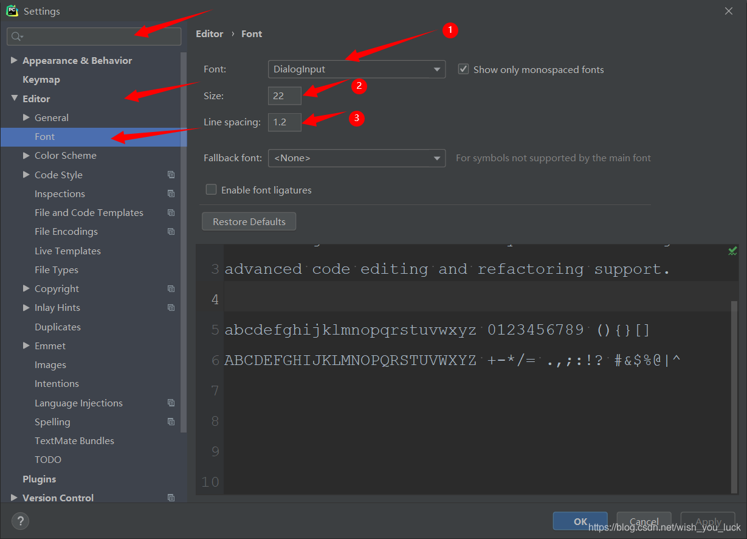Image resolution: width=747 pixels, height=539 pixels.
Task: Enable font ligatures checkbox
Action: click(x=212, y=190)
